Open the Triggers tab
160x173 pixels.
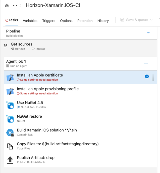tap(49, 21)
